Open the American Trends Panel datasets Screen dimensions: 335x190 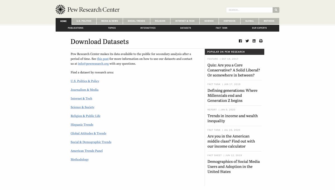[87, 151]
